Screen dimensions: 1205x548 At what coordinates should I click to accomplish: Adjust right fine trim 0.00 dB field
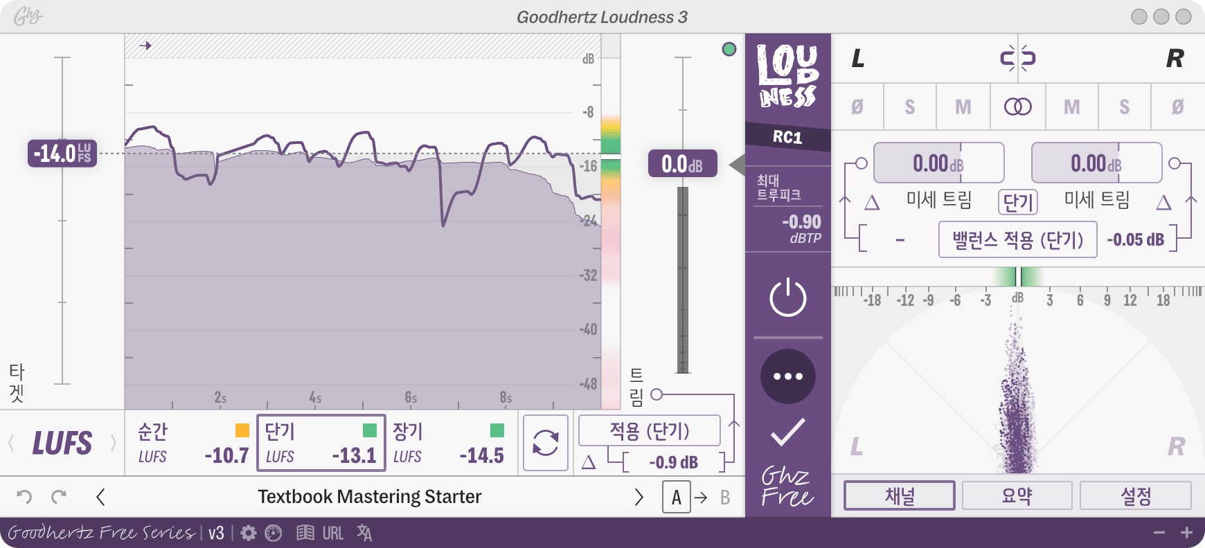click(x=1097, y=163)
